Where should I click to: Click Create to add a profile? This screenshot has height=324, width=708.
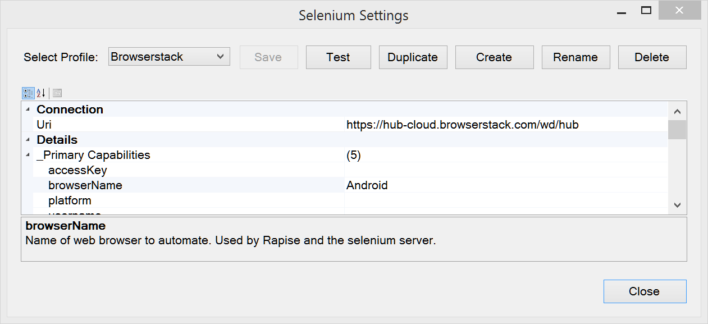click(494, 57)
